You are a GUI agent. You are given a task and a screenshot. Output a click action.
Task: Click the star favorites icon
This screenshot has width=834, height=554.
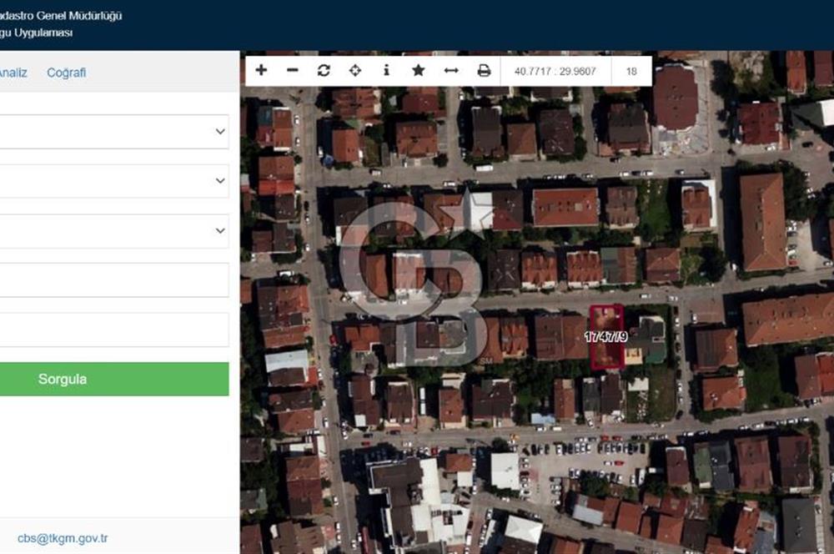point(418,71)
